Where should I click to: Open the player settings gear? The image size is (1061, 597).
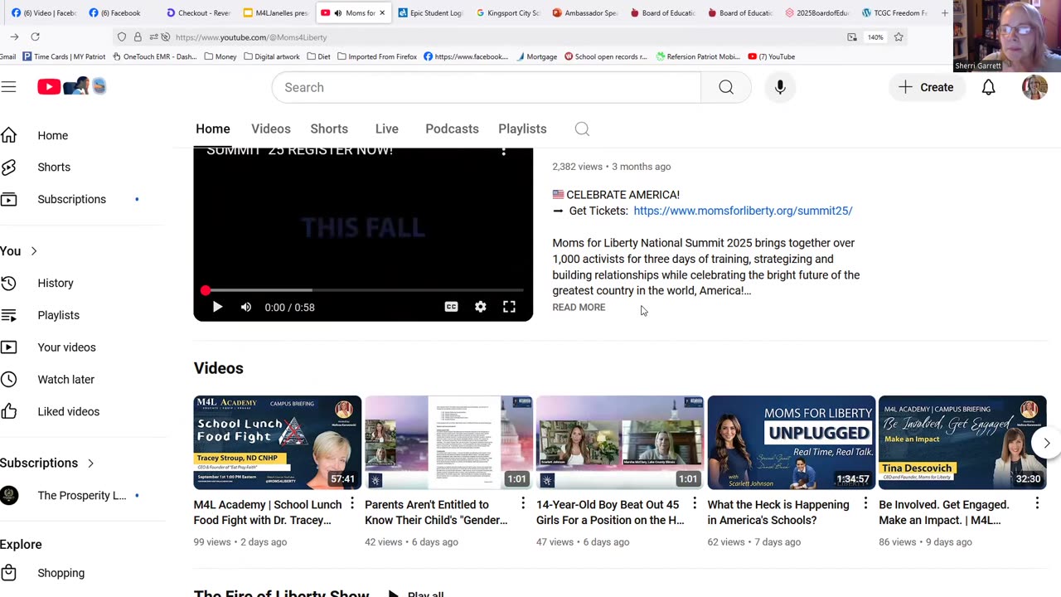tap(481, 307)
